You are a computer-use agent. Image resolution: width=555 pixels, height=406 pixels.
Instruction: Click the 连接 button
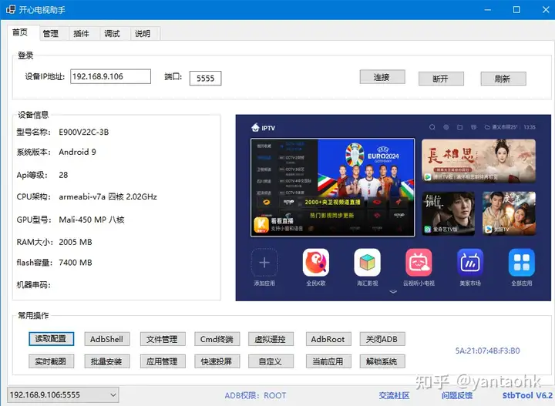[382, 77]
